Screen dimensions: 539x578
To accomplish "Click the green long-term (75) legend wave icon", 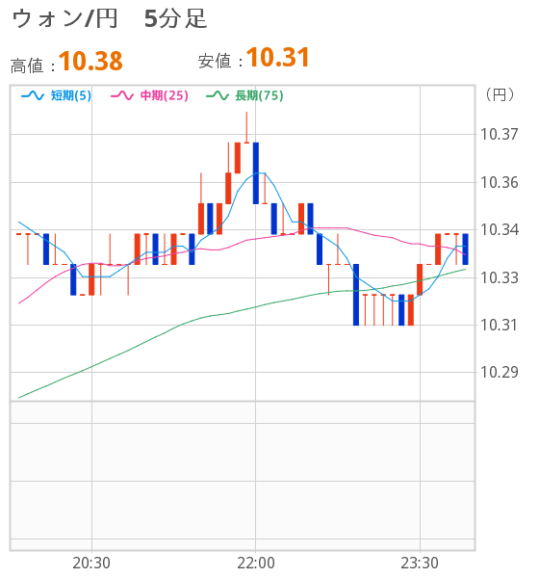I will point(218,95).
